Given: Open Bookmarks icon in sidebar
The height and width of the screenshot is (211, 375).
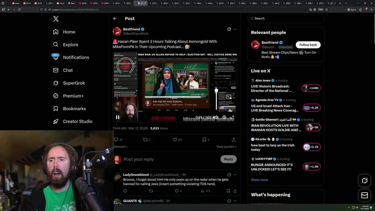Looking at the screenshot, I should (56, 108).
